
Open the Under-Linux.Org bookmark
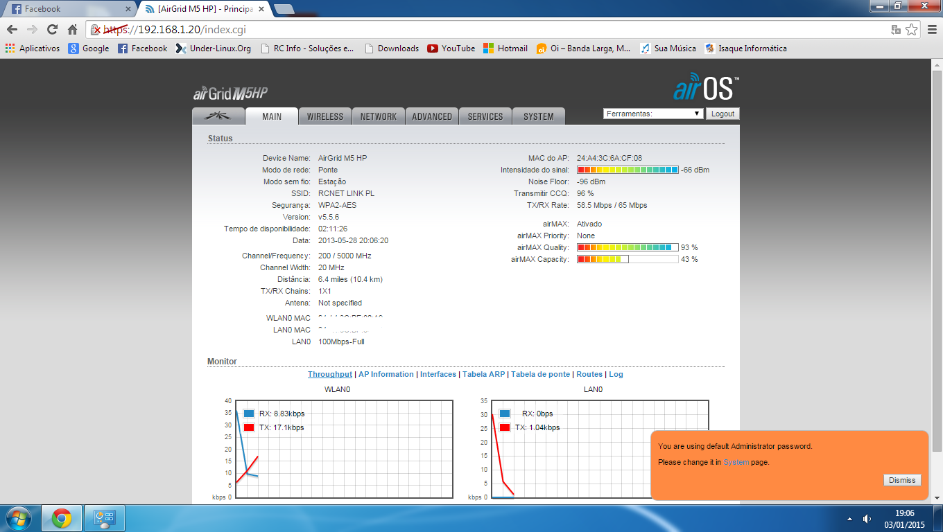point(214,48)
